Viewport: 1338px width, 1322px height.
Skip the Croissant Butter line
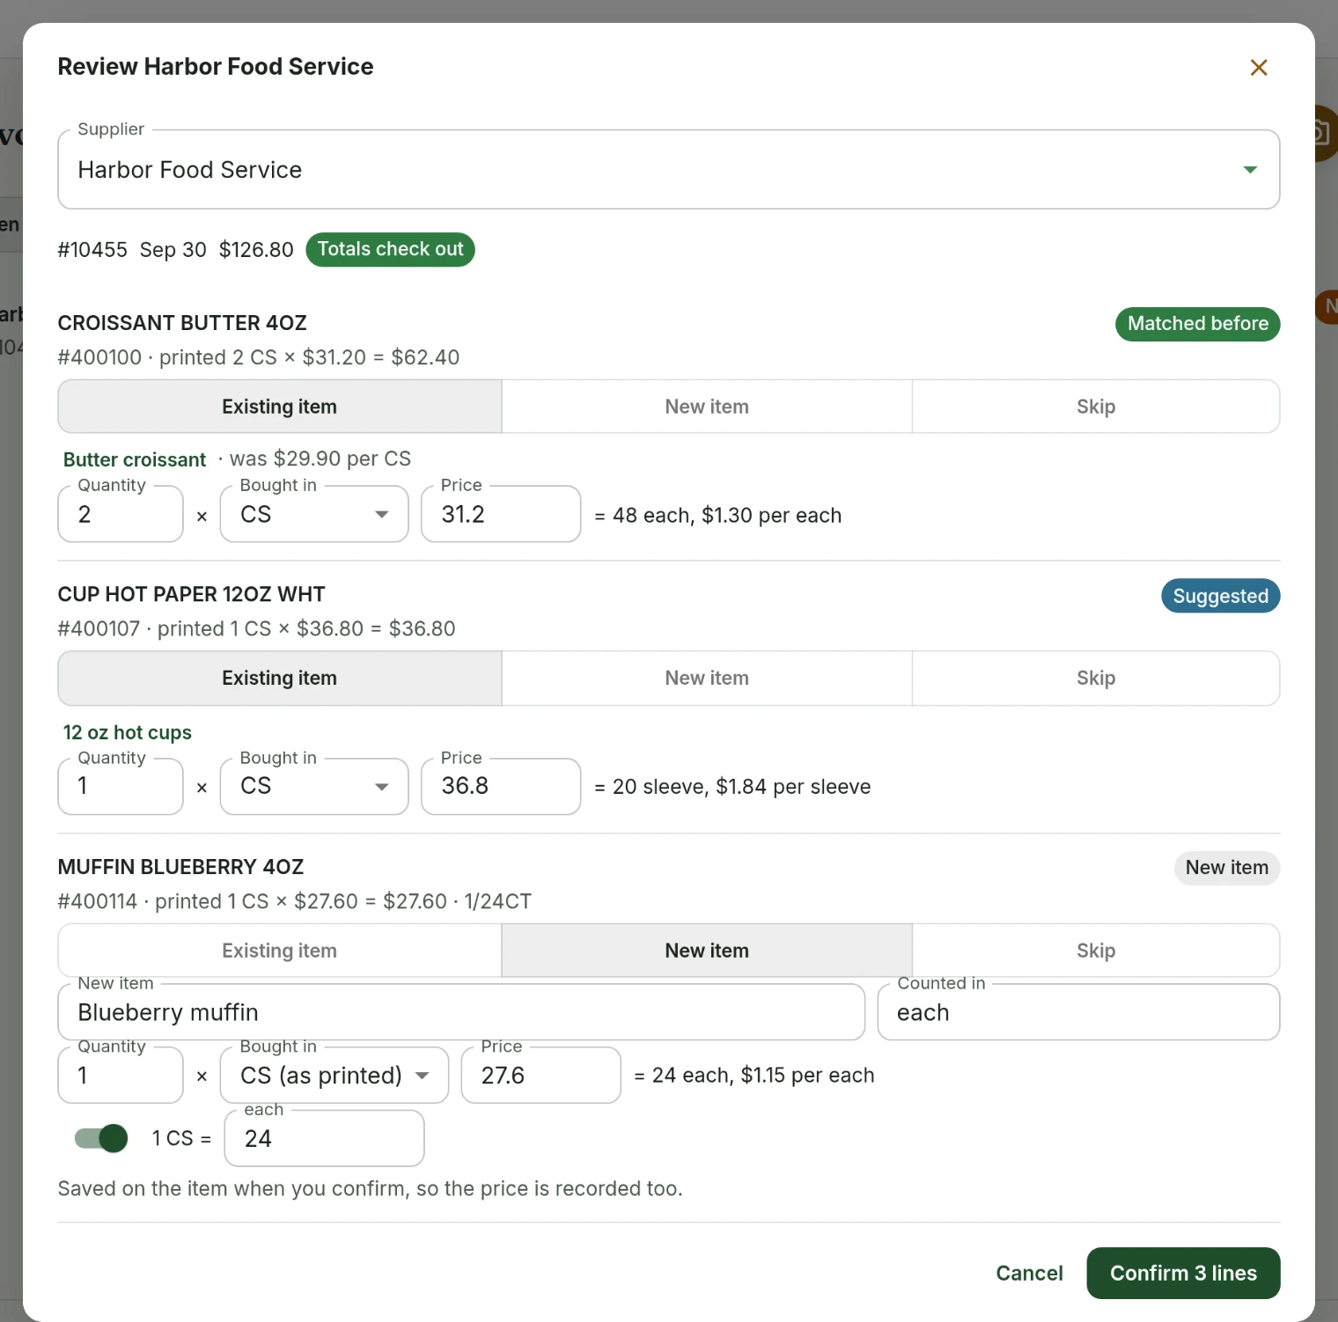[1096, 407]
